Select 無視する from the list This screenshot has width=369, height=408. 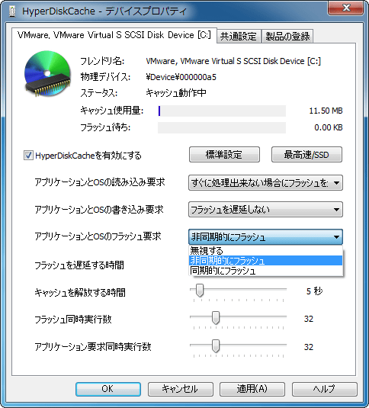pos(265,251)
